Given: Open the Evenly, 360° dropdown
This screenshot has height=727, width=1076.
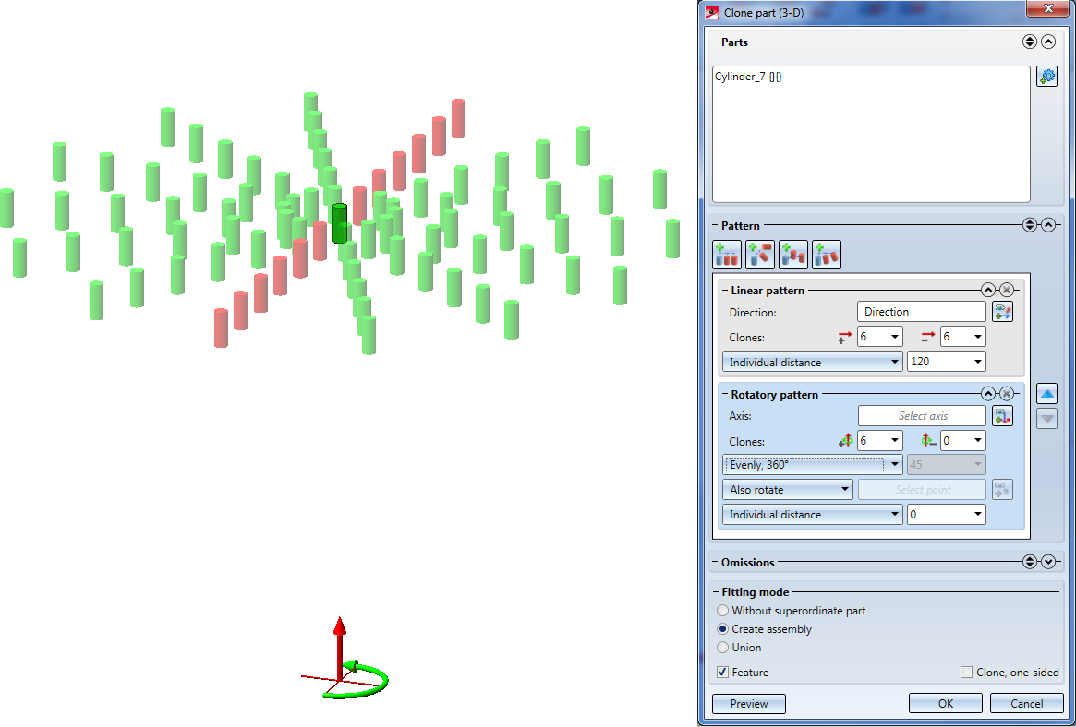Looking at the screenshot, I should pyautogui.click(x=813, y=465).
